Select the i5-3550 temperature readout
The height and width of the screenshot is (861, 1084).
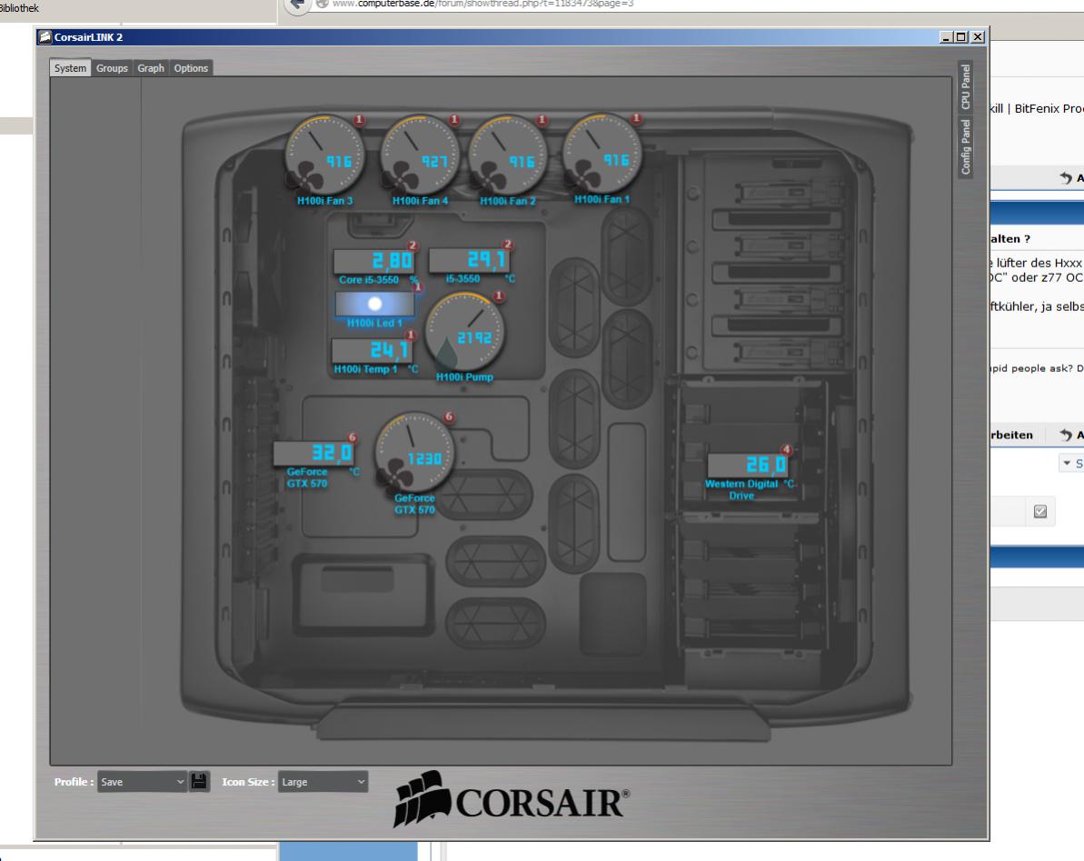(x=470, y=260)
